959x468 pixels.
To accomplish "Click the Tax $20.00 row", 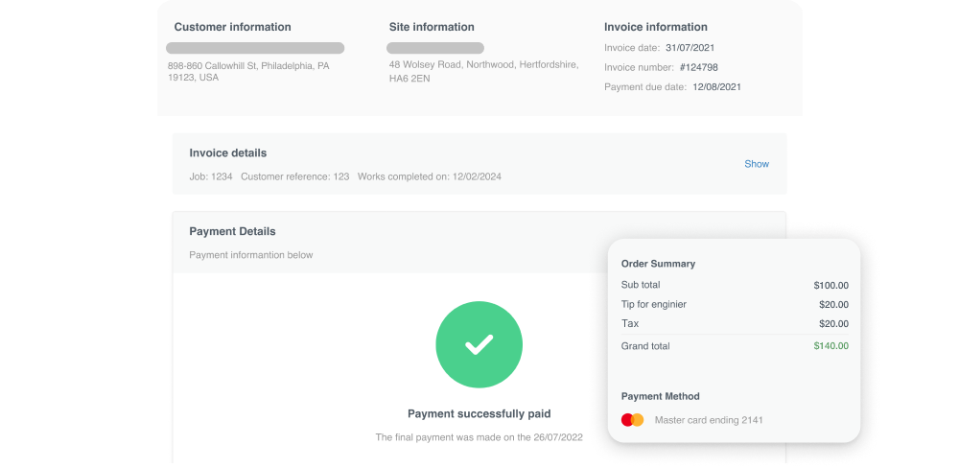I will pyautogui.click(x=735, y=323).
